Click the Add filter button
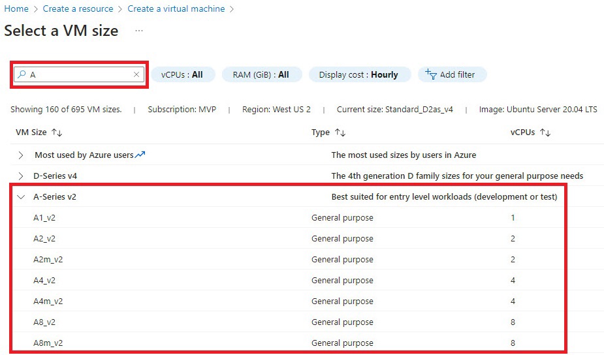 [453, 74]
